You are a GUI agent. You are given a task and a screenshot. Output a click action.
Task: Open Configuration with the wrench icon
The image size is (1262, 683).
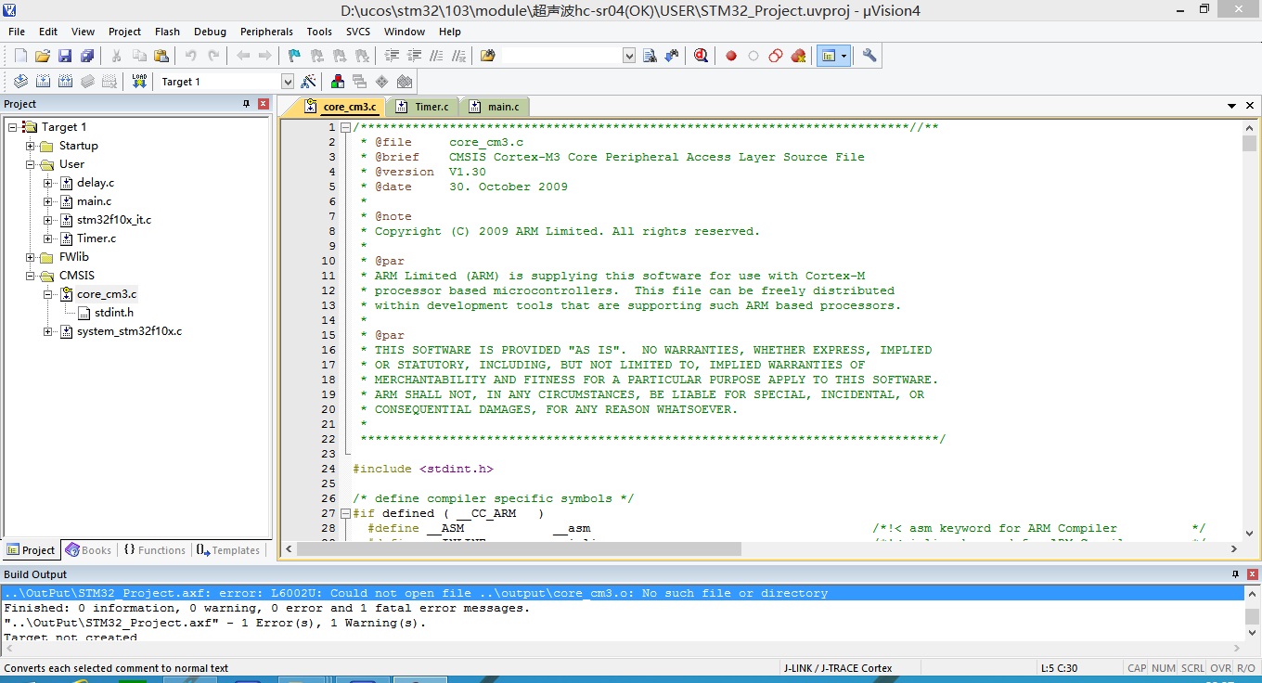point(869,56)
